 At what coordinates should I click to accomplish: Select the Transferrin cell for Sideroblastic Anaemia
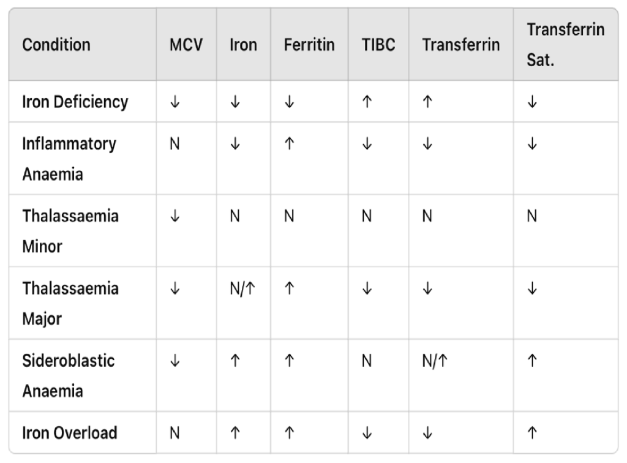click(x=435, y=361)
